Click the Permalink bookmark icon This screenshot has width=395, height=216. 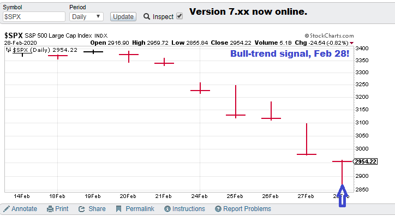coord(118,209)
